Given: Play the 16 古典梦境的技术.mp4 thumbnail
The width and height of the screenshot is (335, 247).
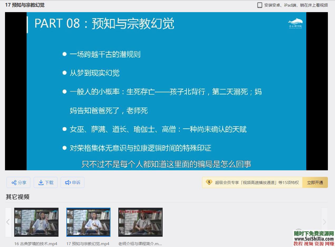Looking at the screenshot, I should [36, 222].
